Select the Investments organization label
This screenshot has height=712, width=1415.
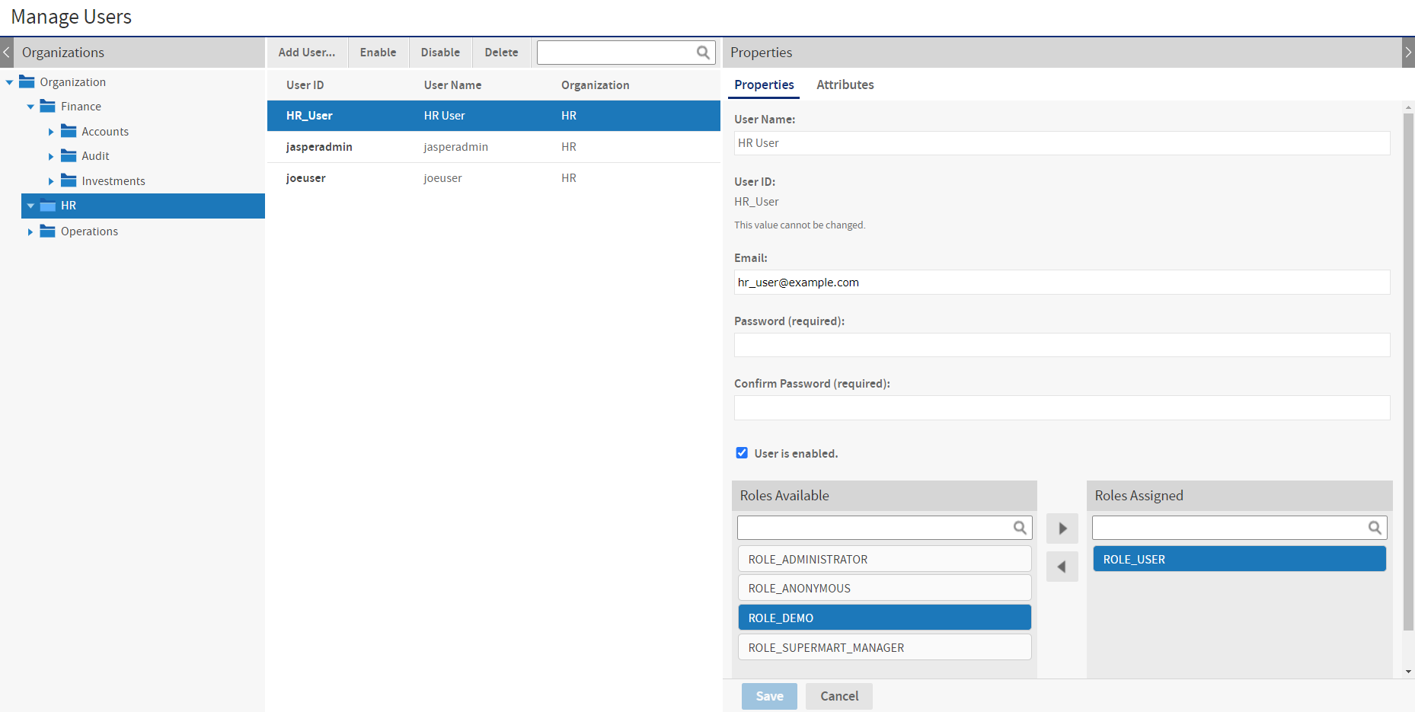click(x=113, y=181)
